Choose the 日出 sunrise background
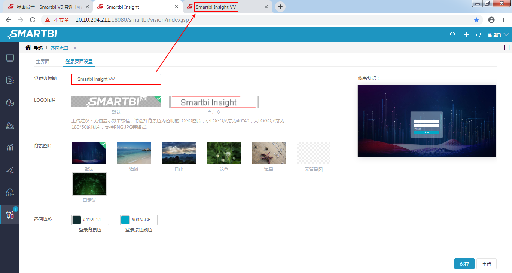This screenshot has height=273, width=512. click(179, 153)
